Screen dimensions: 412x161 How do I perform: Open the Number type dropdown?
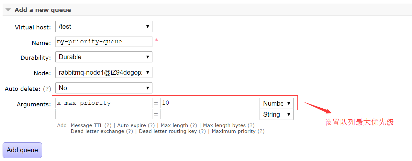coord(276,103)
